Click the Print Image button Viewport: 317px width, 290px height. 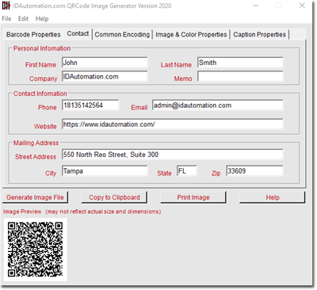click(x=193, y=197)
